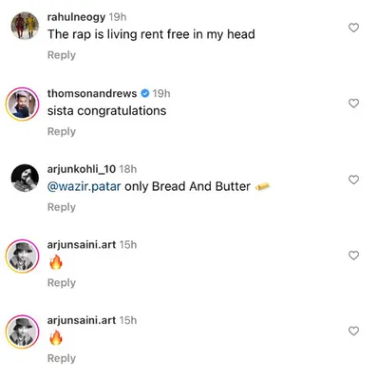Like rahulneogy's comment with the heart icon
Image resolution: width=377 pixels, height=378 pixels.
pos(353,28)
